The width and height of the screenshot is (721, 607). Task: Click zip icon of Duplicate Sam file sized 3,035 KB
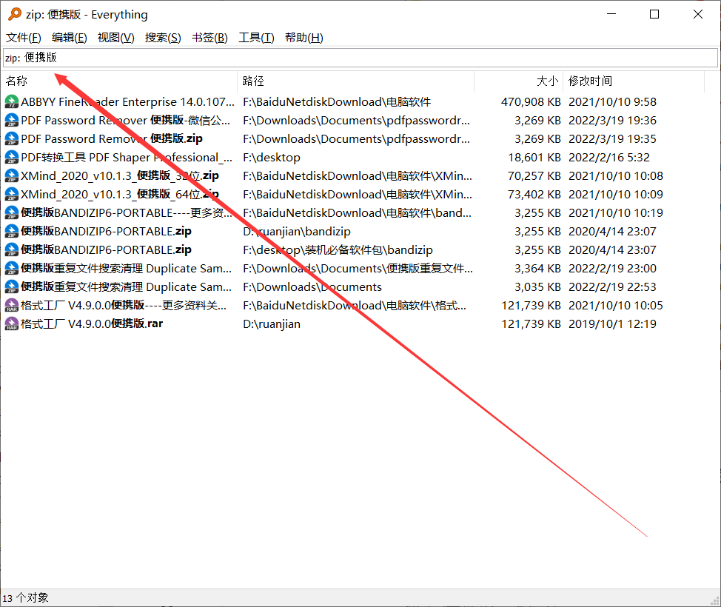coord(12,287)
